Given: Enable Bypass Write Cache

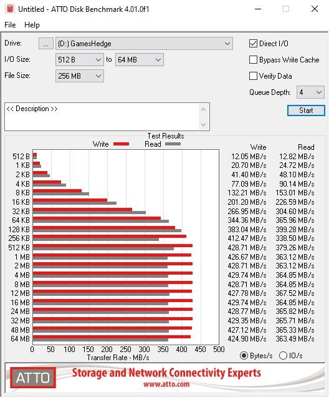Looking at the screenshot, I should (x=253, y=60).
